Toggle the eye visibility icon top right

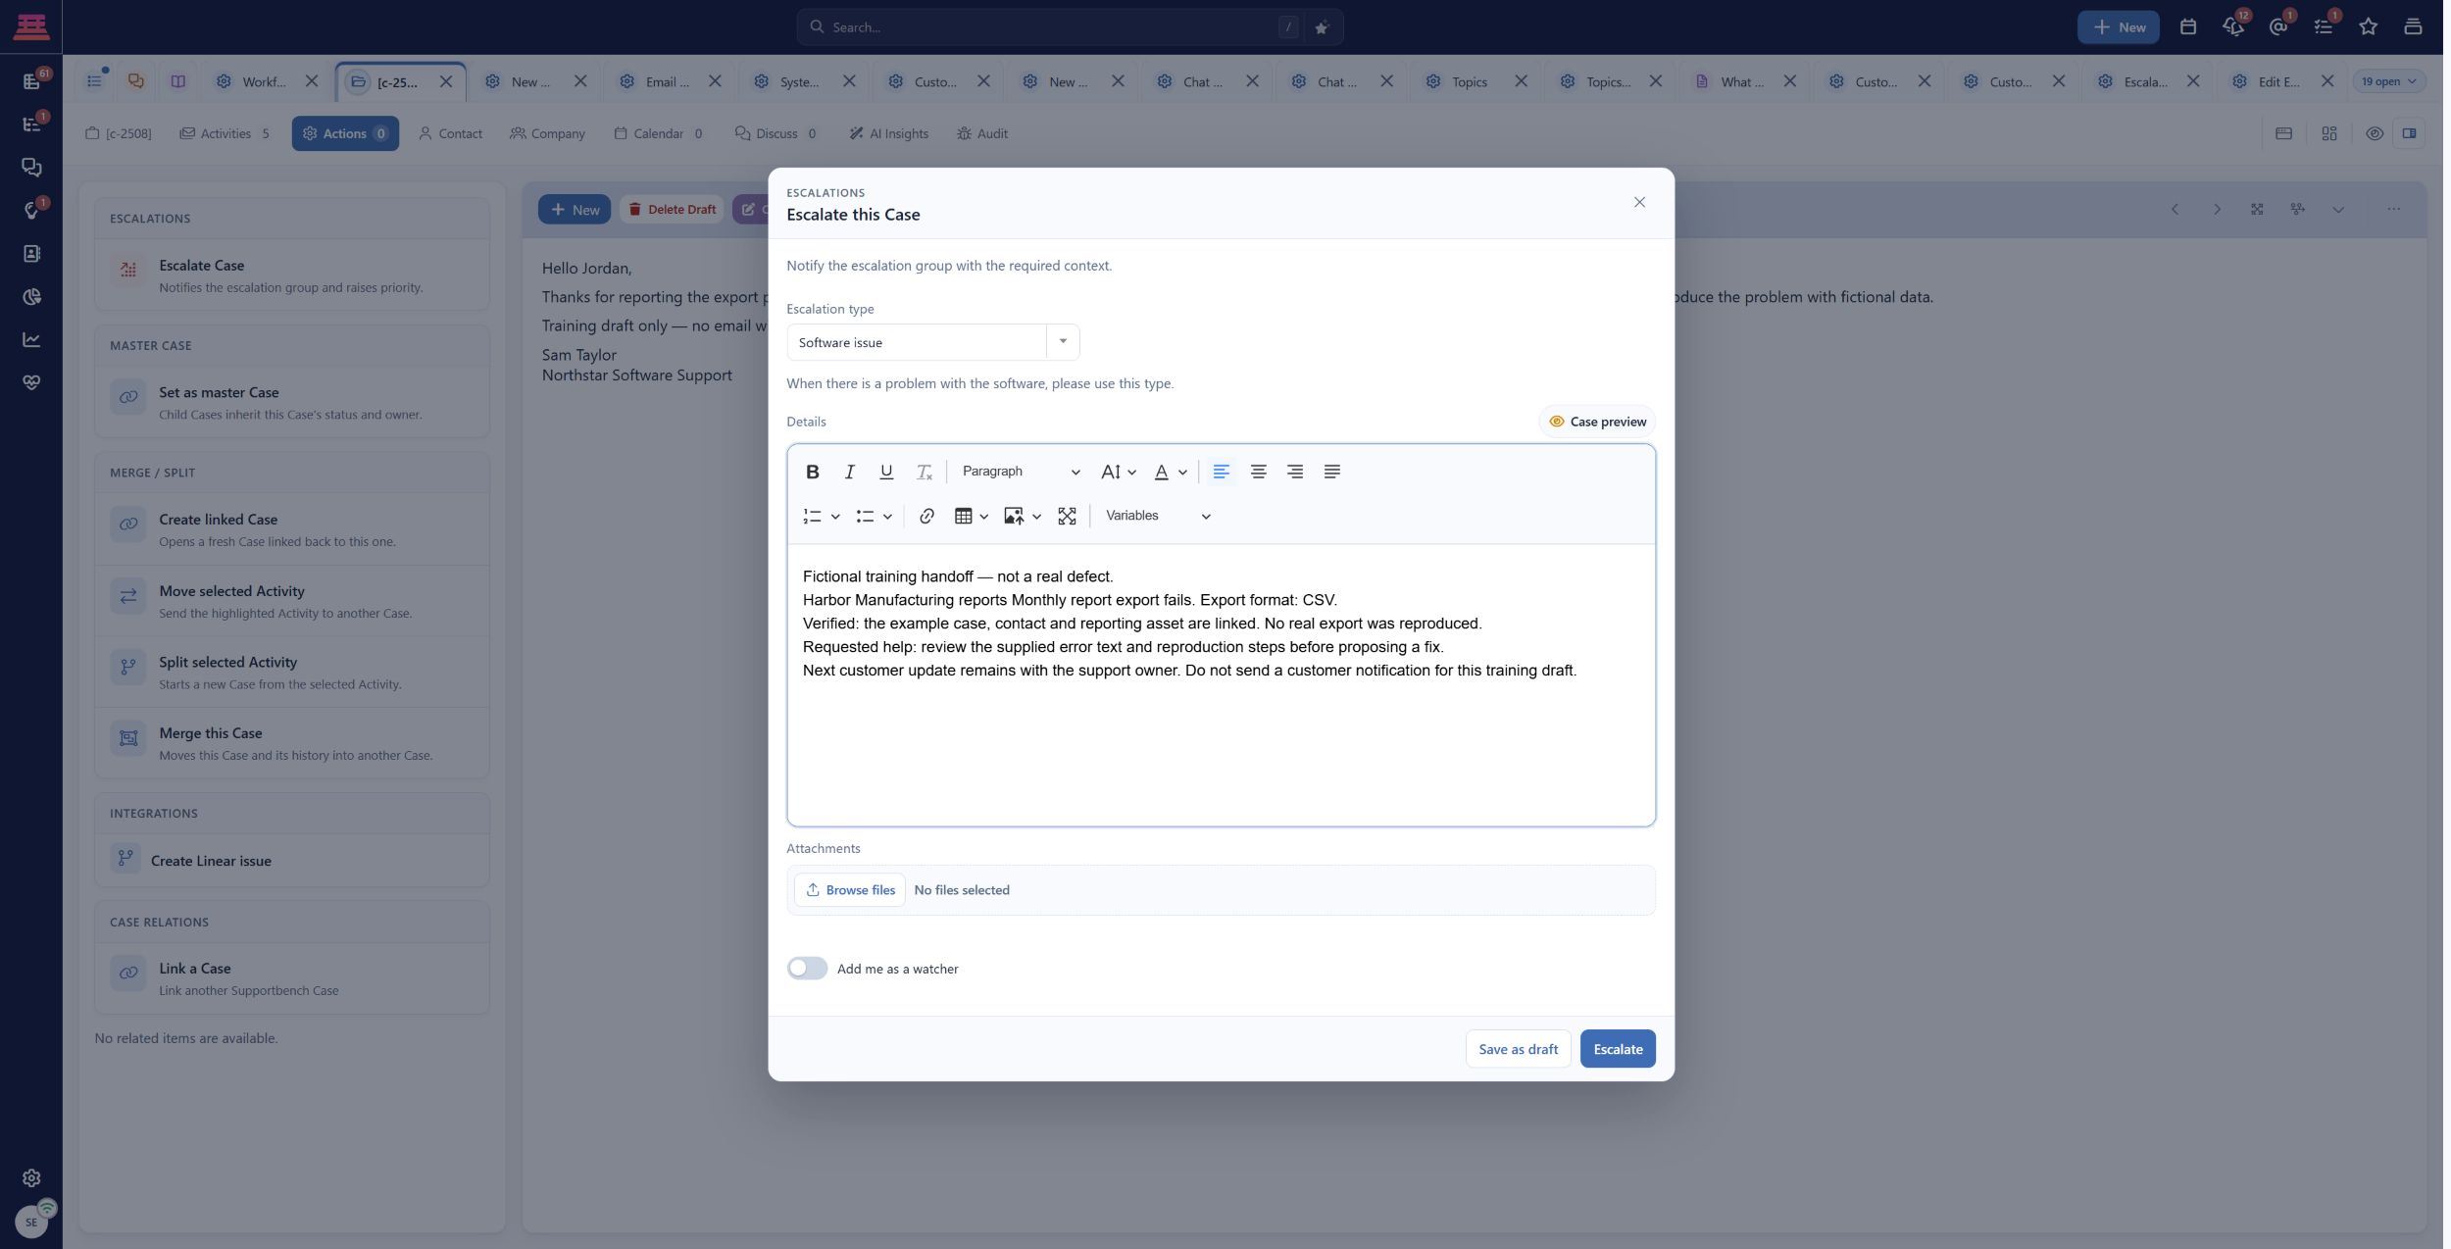click(x=2374, y=133)
